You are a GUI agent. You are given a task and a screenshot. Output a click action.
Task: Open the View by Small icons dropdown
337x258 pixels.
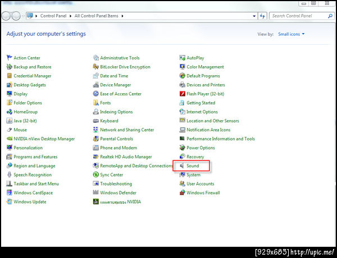tap(292, 34)
